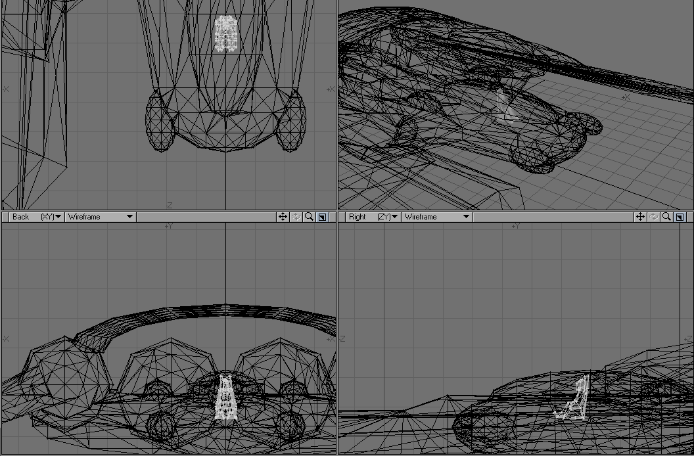Toggle maximize for the Right viewport
The image size is (694, 456).
[x=680, y=217]
